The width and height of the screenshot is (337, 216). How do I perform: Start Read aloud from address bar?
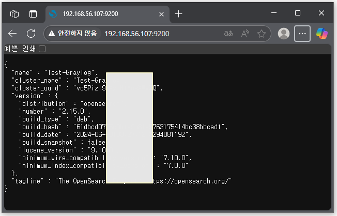pyautogui.click(x=245, y=34)
